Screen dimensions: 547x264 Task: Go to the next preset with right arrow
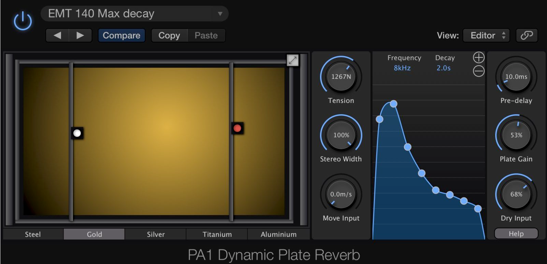[80, 35]
